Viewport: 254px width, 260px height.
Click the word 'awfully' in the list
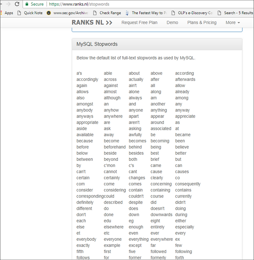[x=135, y=135]
